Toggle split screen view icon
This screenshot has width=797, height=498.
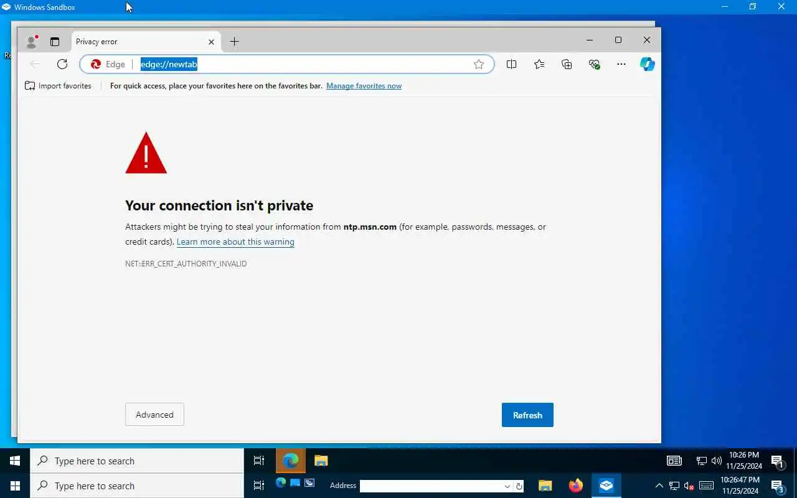pyautogui.click(x=511, y=64)
